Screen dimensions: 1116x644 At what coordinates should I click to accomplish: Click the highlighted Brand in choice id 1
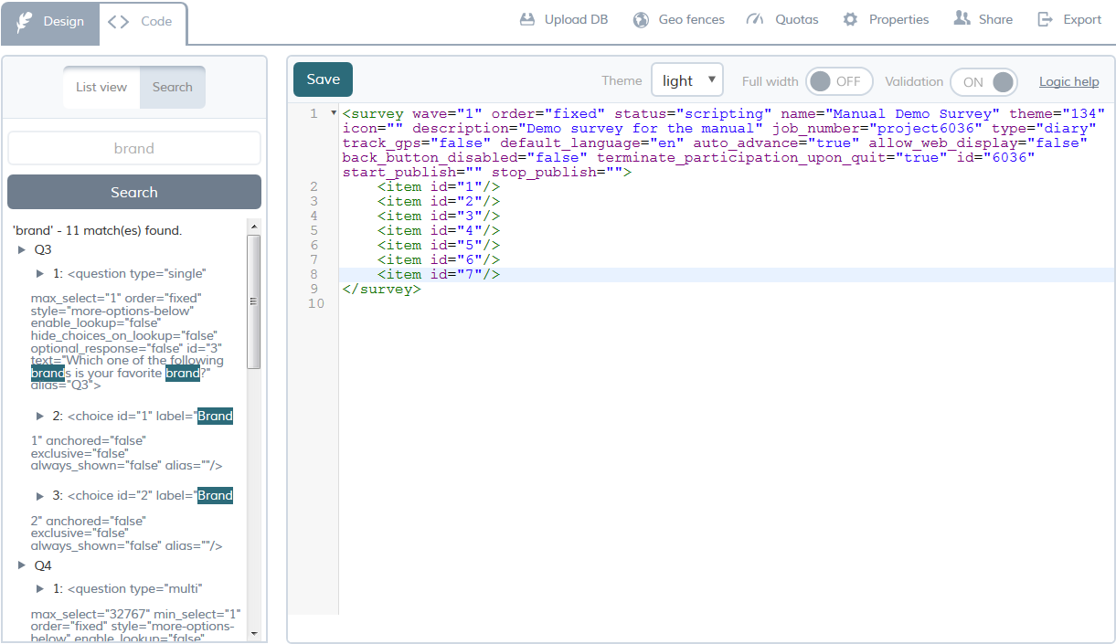point(216,416)
